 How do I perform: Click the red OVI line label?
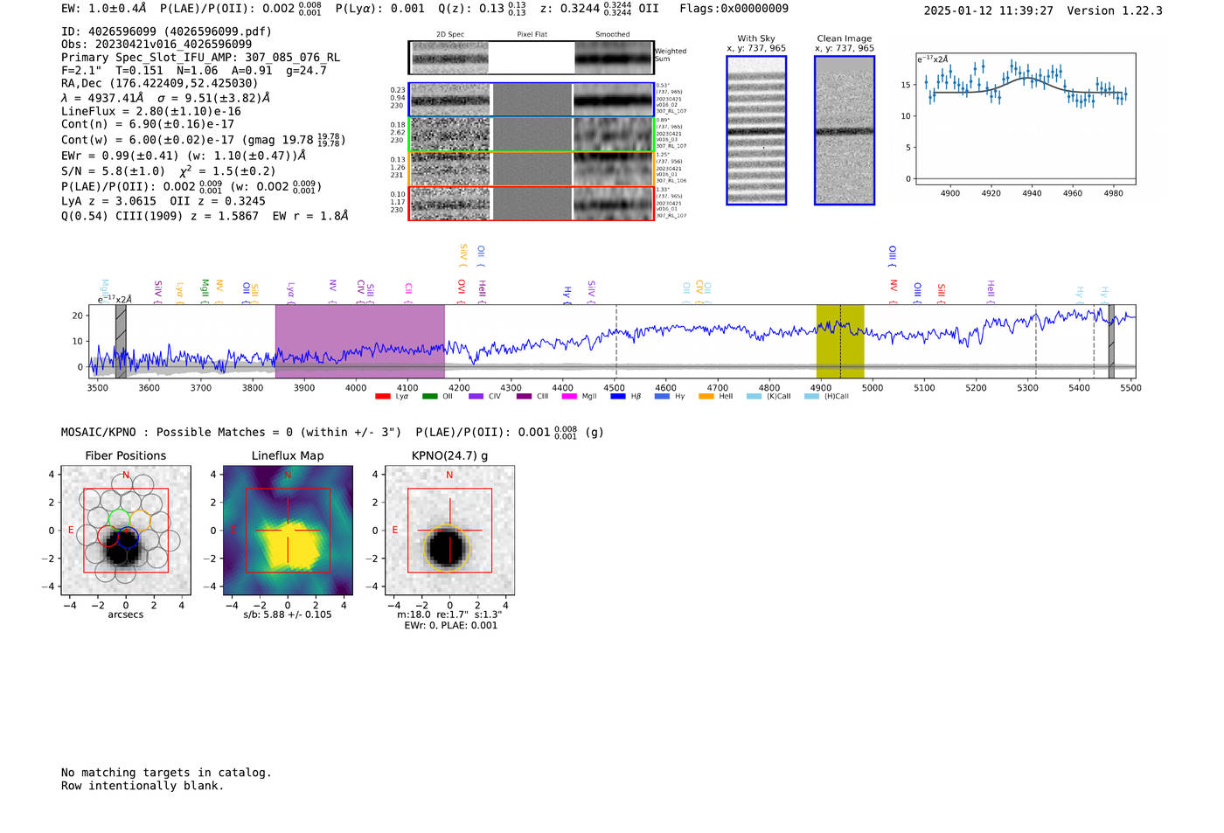click(x=462, y=289)
